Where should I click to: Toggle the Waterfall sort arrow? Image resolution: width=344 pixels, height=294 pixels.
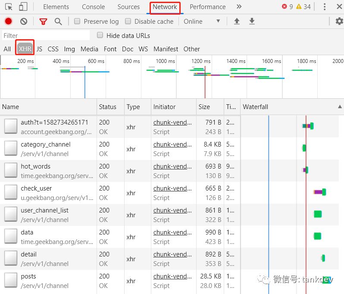340,106
